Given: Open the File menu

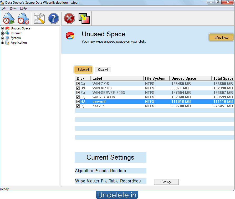Looking at the screenshot, I should [4, 8].
